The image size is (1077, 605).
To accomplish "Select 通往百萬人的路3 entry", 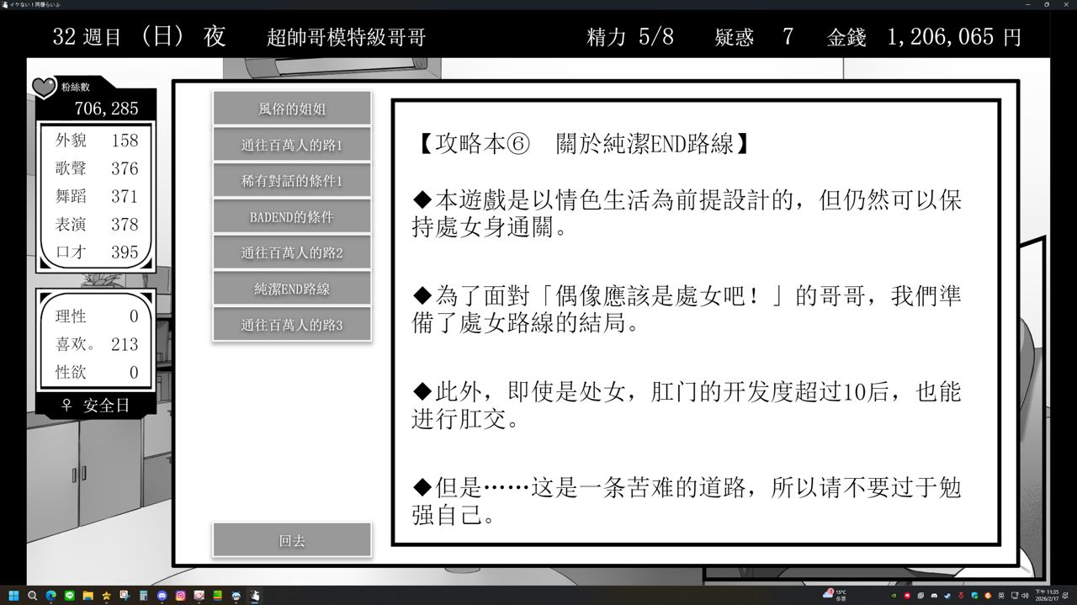I will tap(291, 325).
